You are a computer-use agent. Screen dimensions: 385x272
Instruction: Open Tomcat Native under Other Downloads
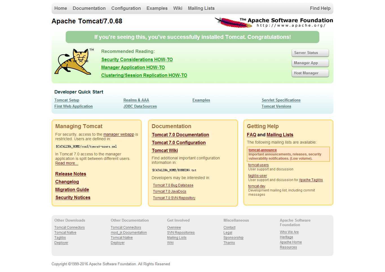tap(65, 233)
